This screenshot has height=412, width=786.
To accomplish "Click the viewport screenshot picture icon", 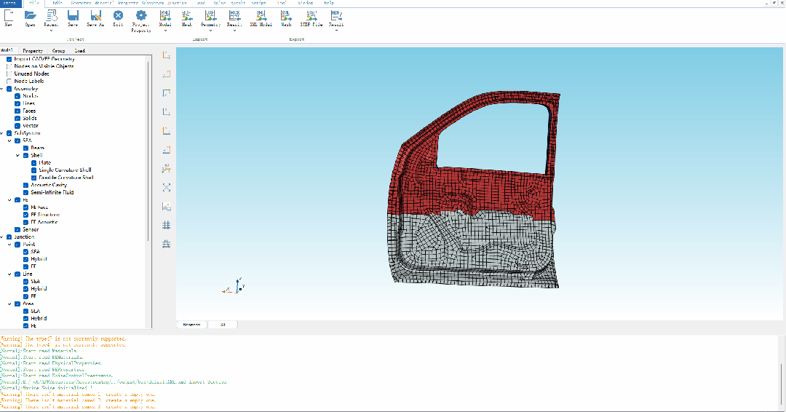I will point(167,207).
